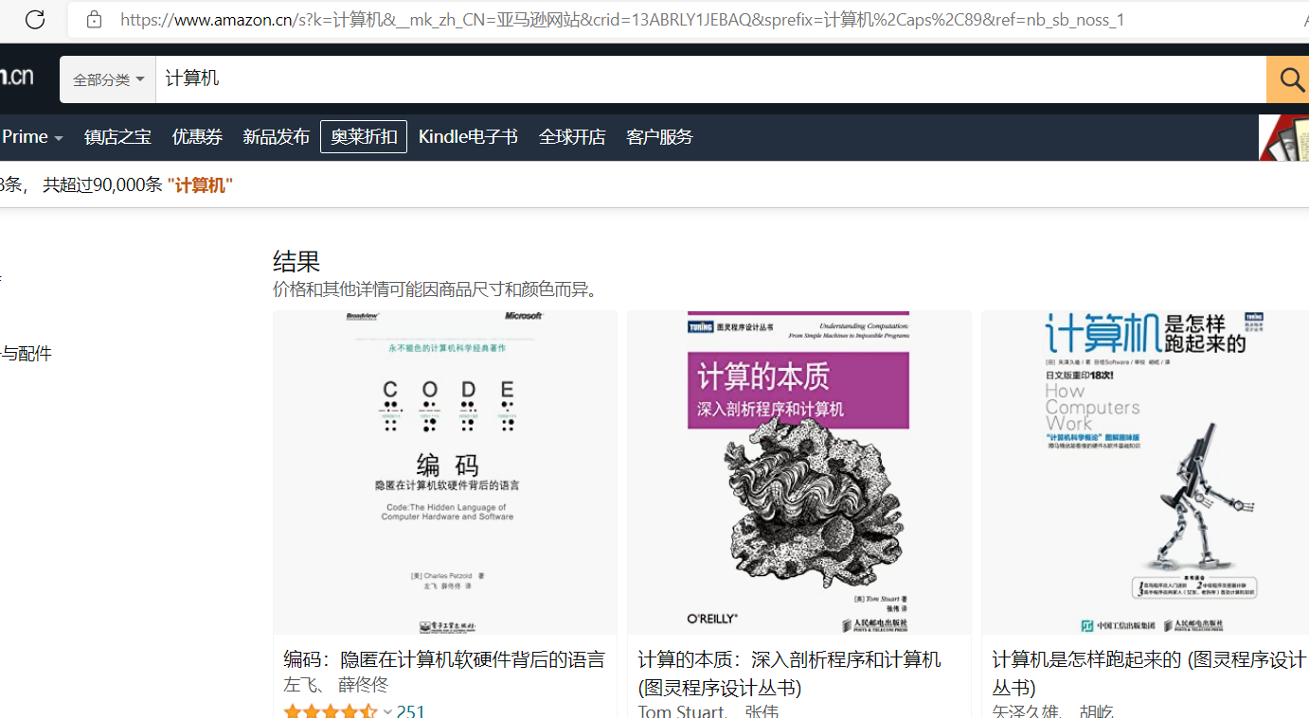
Task: Open the 全部分类 category dropdown
Action: (108, 79)
